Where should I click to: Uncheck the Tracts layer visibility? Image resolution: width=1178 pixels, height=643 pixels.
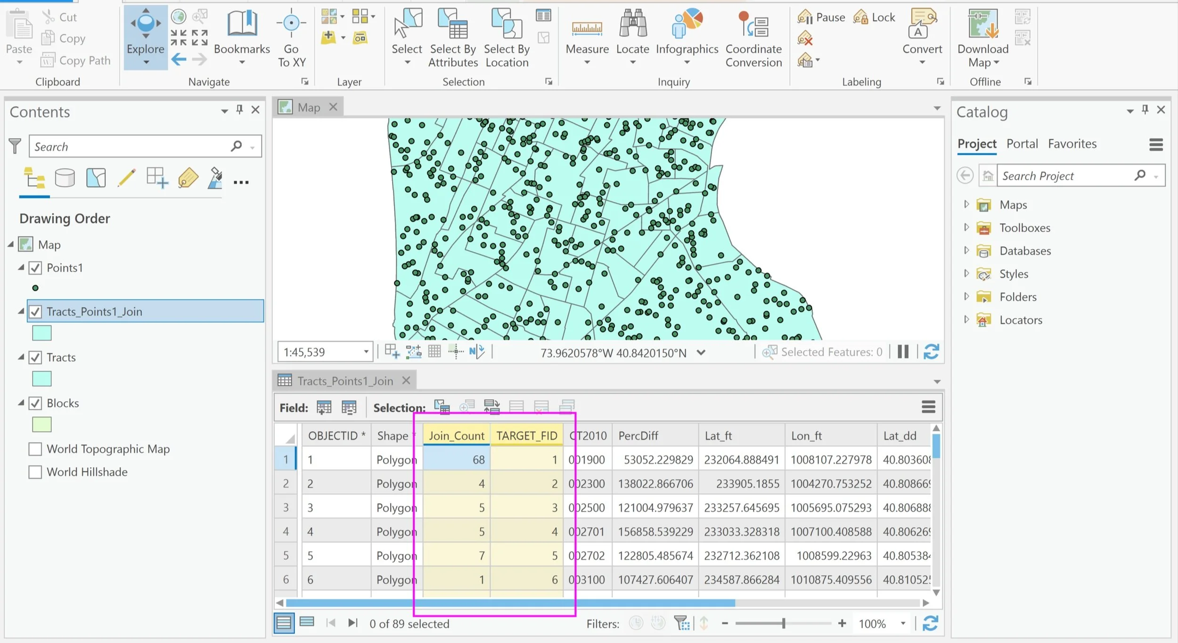(x=35, y=357)
